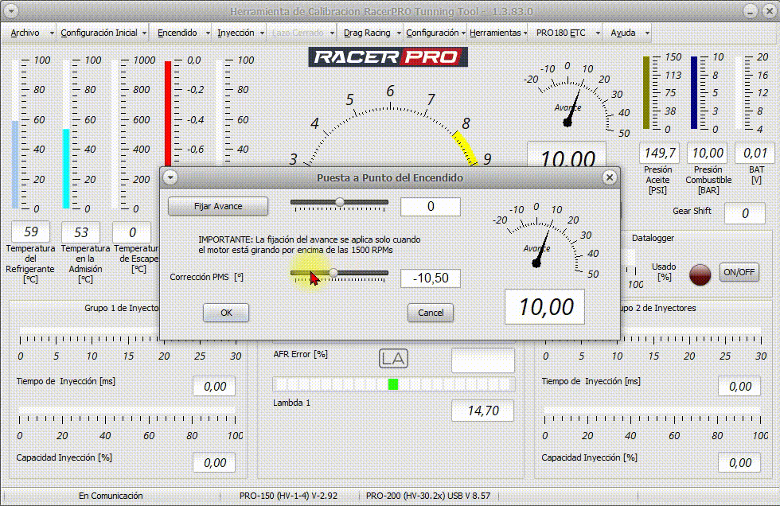Cancel the Puesta a Punto dialog
Viewport: 780px width, 506px height.
[x=431, y=313]
